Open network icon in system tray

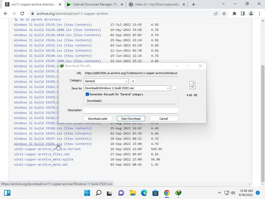click(x=227, y=193)
